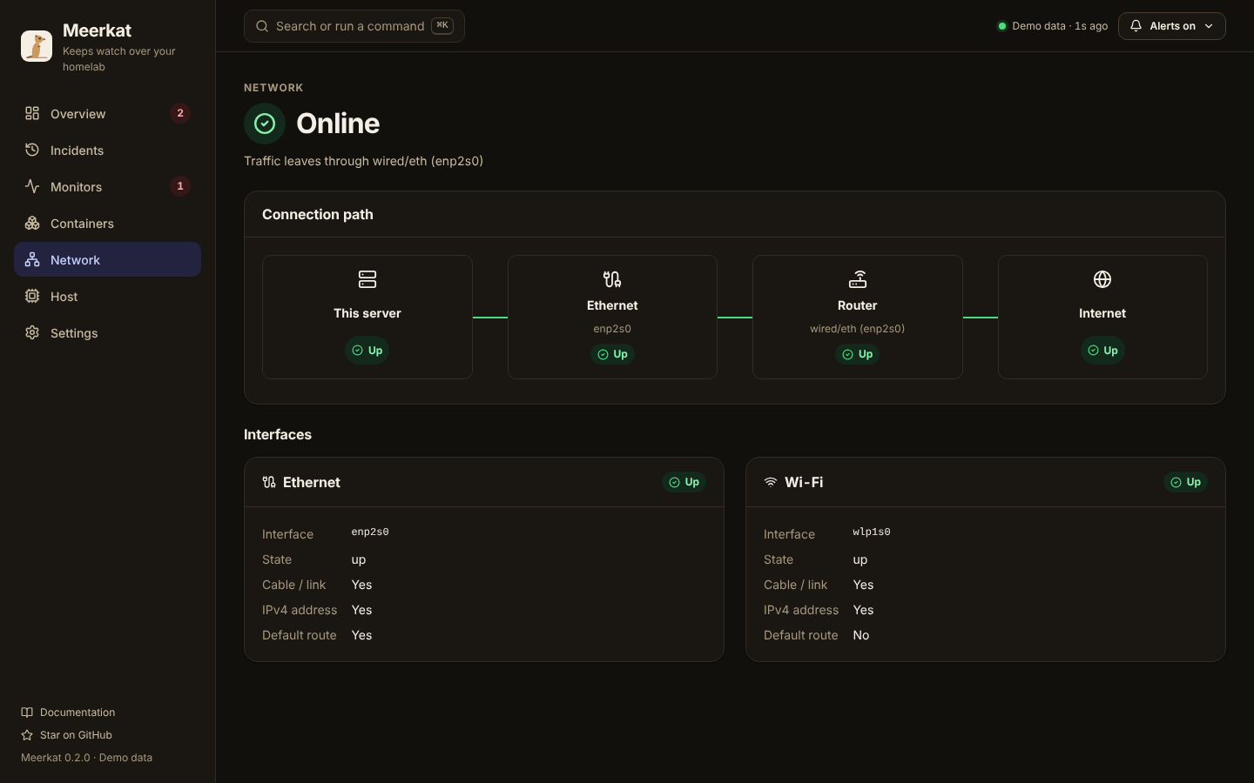Open the Alerts on dropdown

tap(1171, 26)
